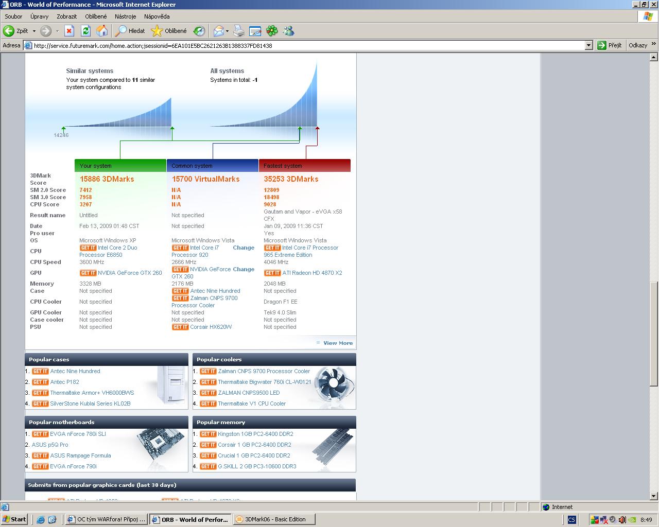Click GET IT badge for ZALMAN CNPS9500 LED
The image size is (659, 527).
(208, 393)
